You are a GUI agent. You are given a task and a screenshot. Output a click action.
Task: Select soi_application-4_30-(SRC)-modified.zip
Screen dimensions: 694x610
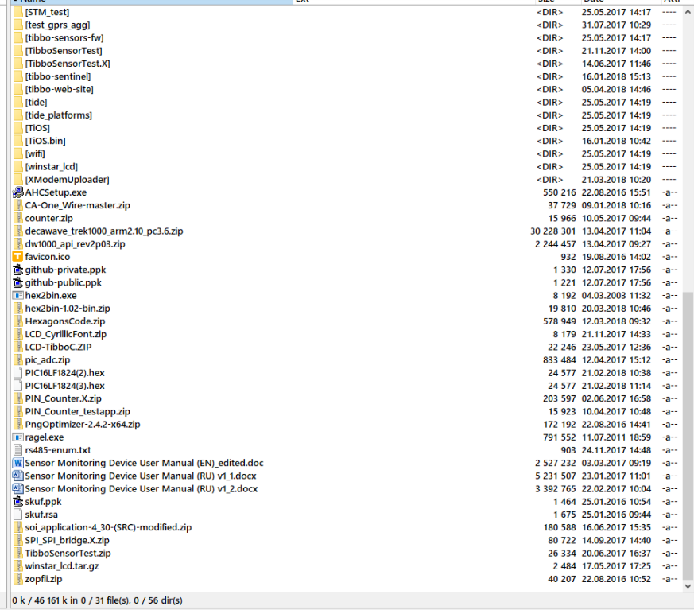[x=108, y=527]
